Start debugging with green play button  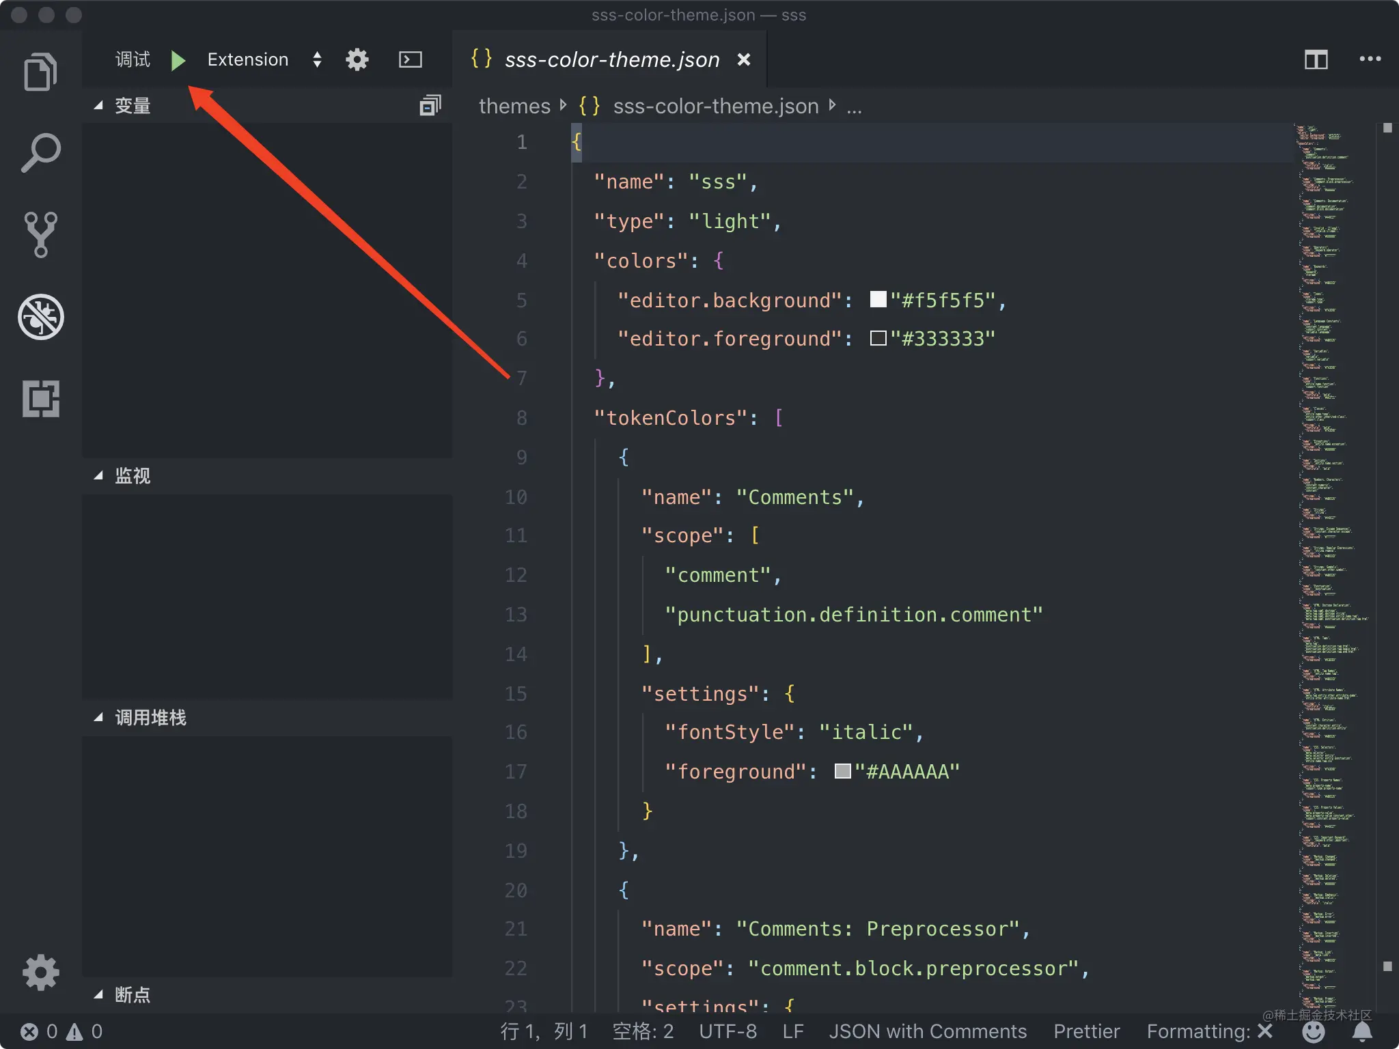point(178,60)
